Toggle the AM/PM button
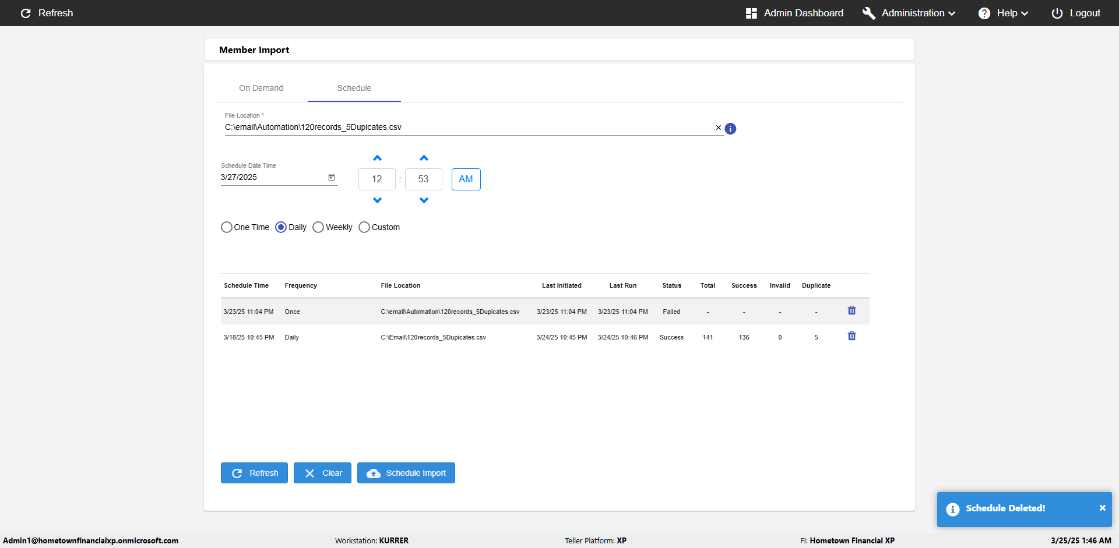 (x=466, y=179)
